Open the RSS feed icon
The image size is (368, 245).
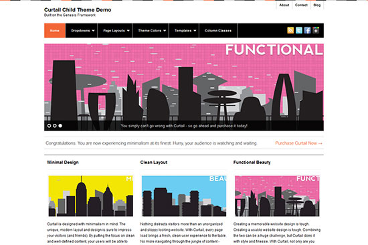coord(290,30)
